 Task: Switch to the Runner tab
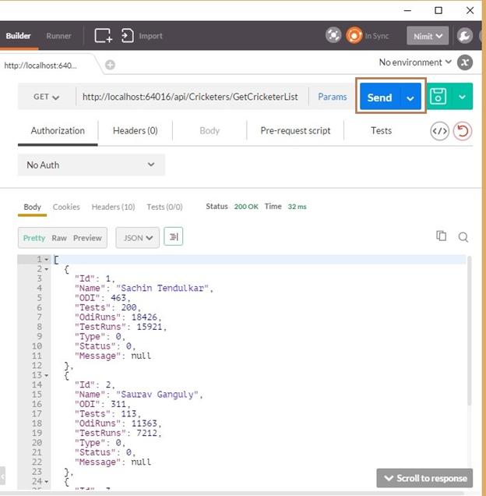58,36
